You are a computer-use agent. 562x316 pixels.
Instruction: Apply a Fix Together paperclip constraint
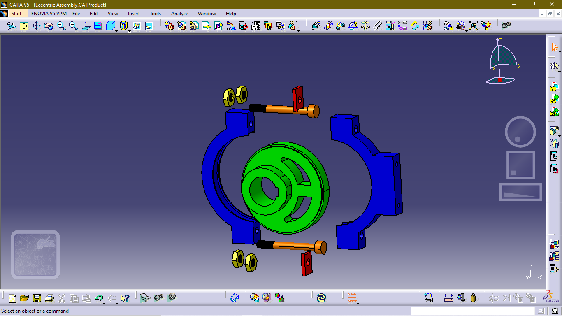click(x=378, y=26)
